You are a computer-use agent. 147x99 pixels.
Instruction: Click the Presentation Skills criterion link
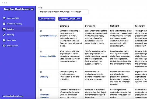point(48,56)
